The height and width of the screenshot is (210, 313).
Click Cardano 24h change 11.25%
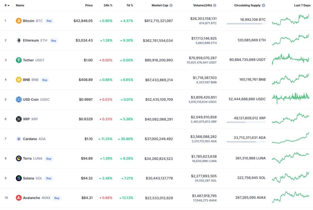pos(105,139)
